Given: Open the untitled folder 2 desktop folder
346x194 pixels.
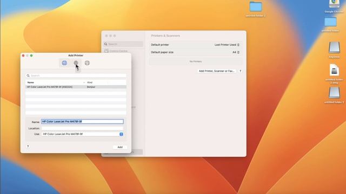Looking at the screenshot, I should point(256,9).
